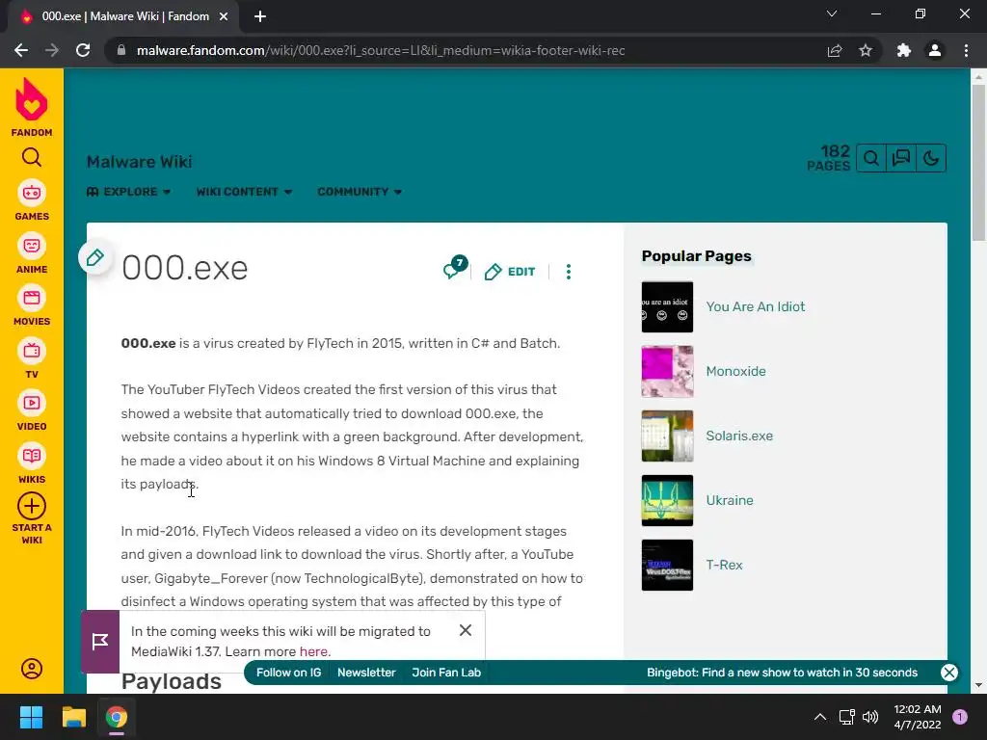Open File Explorer from the taskbar
This screenshot has height=740, width=987.
[x=73, y=717]
